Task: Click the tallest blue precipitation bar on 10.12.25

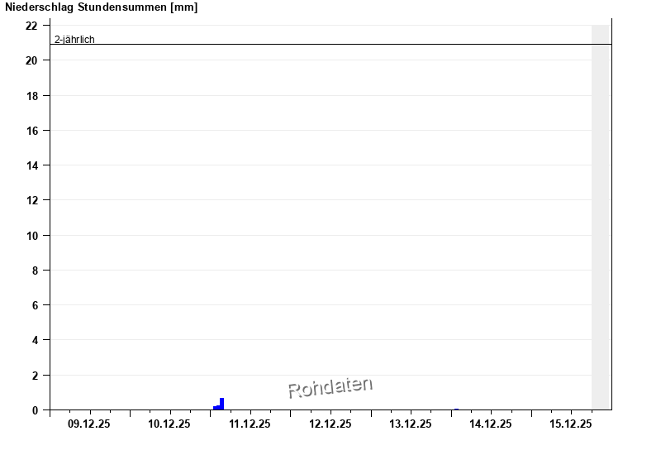Action: (221, 404)
